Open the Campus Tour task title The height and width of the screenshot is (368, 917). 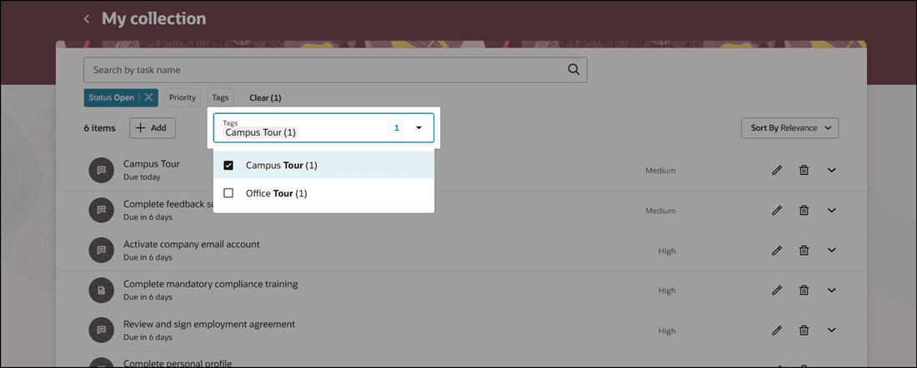click(x=152, y=163)
